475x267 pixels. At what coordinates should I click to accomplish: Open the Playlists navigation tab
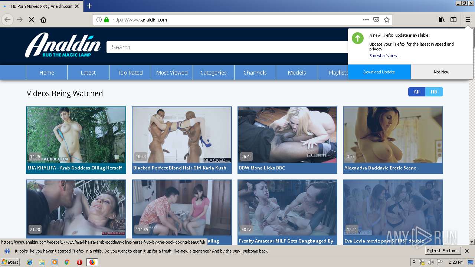[x=333, y=73]
